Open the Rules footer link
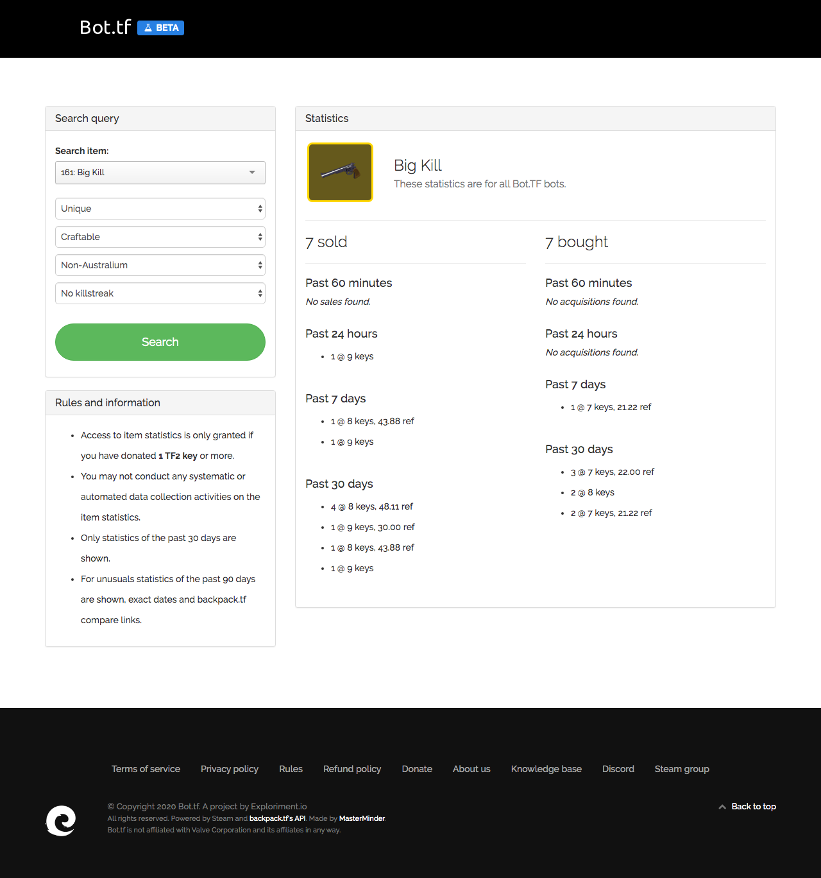The width and height of the screenshot is (821, 878). coord(291,769)
